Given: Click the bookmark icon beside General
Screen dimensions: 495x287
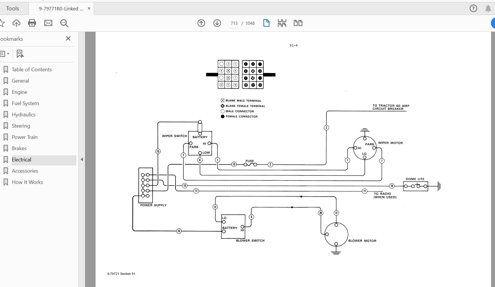Looking at the screenshot, I should pos(5,81).
